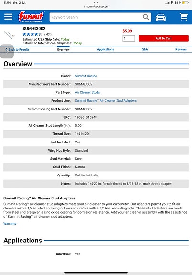Open the Q&A tab
The height and width of the screenshot is (275, 192).
coord(145,49)
